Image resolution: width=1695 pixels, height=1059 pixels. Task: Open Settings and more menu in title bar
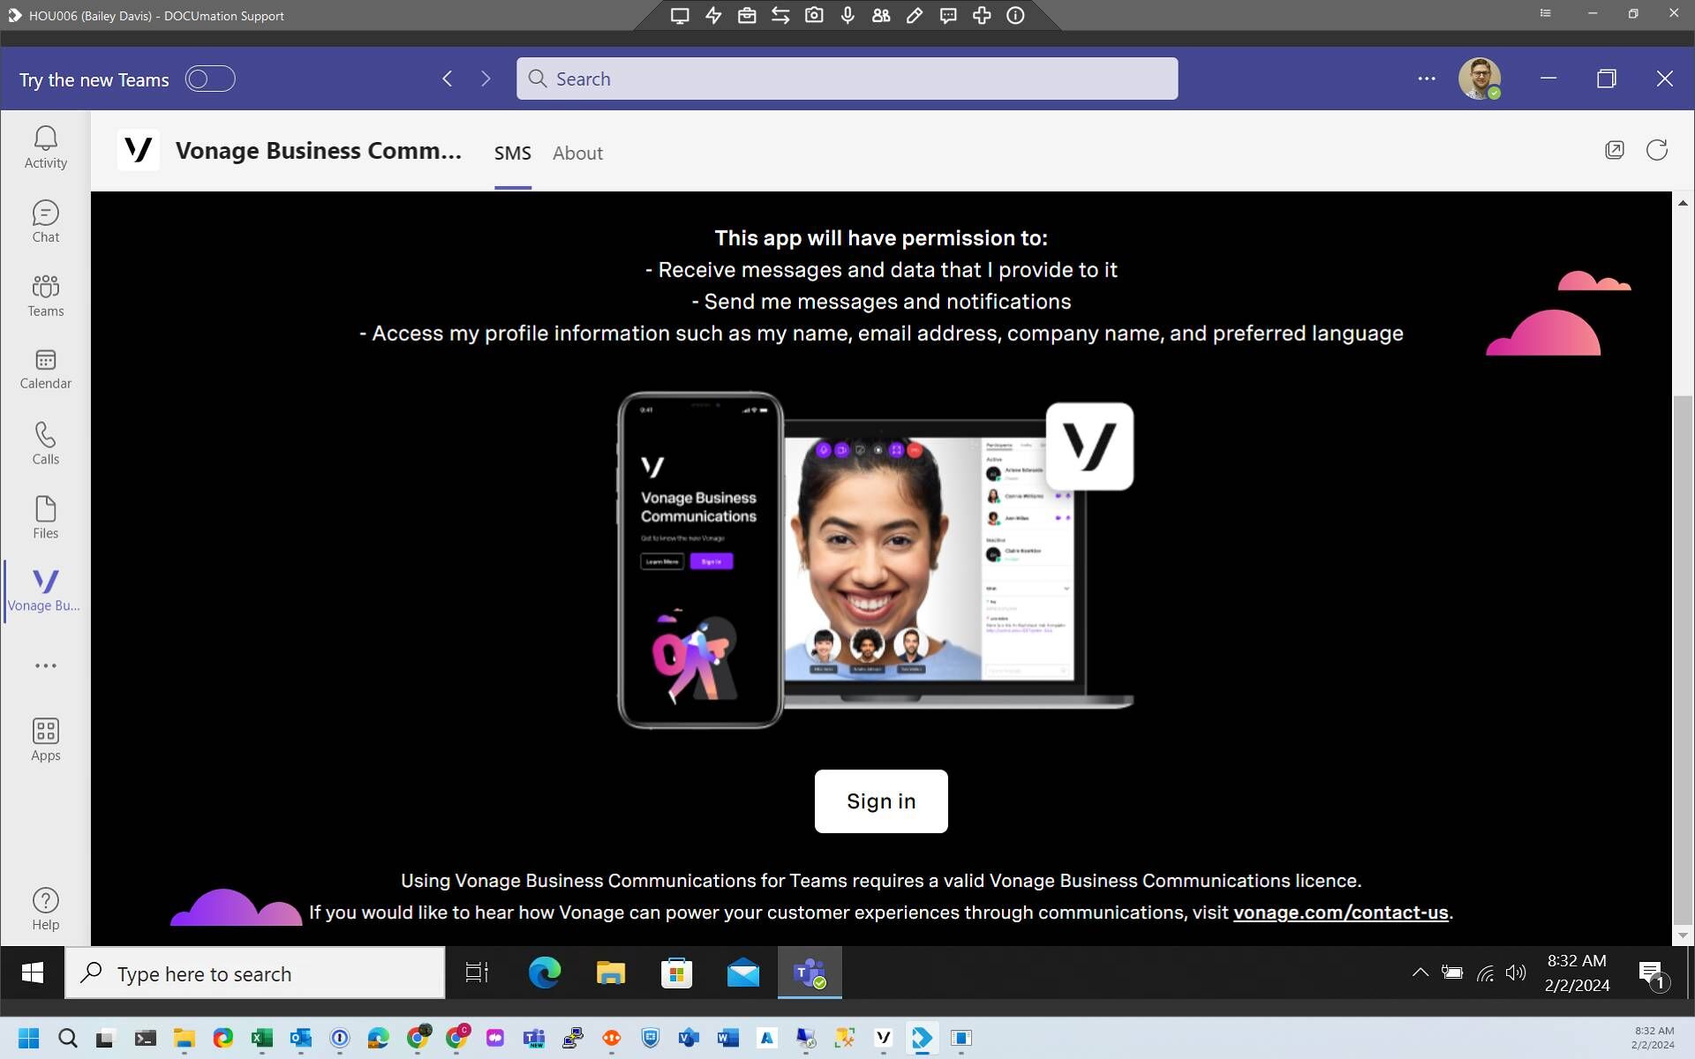1426,79
